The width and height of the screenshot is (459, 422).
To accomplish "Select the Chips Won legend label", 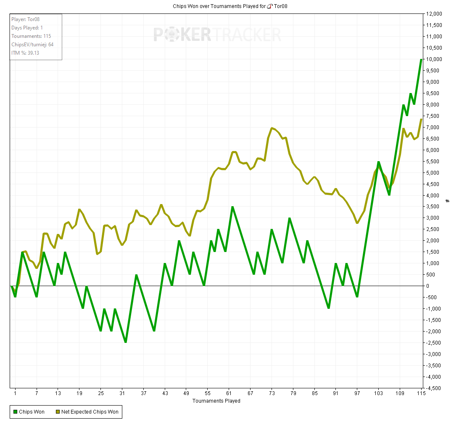I will (x=32, y=412).
